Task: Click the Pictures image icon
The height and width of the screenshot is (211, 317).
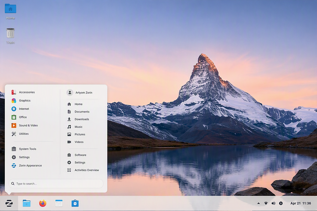Action: tap(69, 134)
